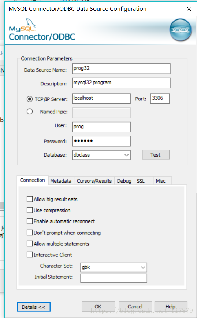
Task: Select the Debug tab
Action: 124,181
